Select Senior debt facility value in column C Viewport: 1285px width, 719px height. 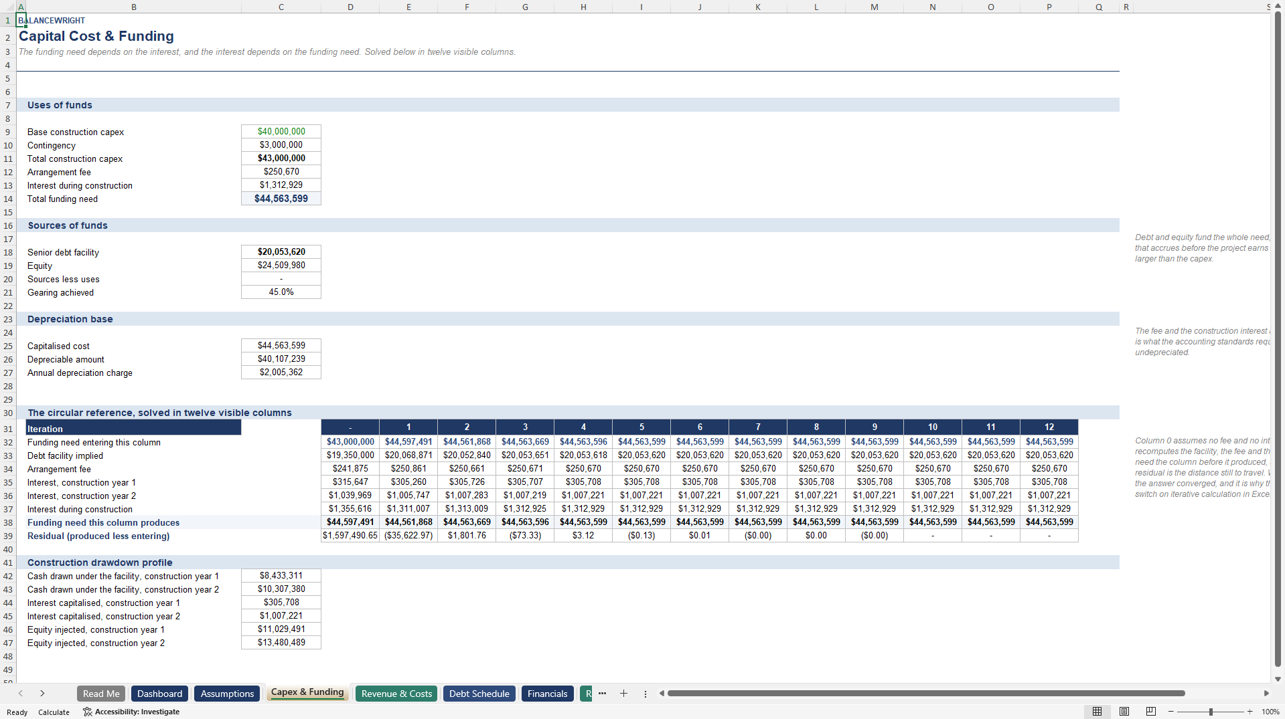[281, 252]
